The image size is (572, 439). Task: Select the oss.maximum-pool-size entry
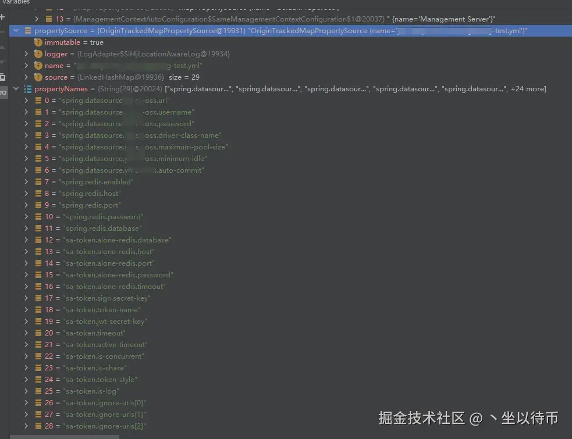tap(136, 147)
